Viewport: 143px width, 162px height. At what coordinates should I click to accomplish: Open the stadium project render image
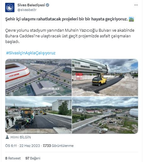[x=38, y=78]
